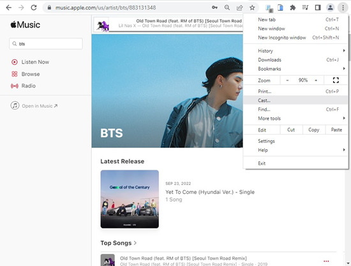
Task: Open more options for Old Town Road song
Action: (326, 261)
